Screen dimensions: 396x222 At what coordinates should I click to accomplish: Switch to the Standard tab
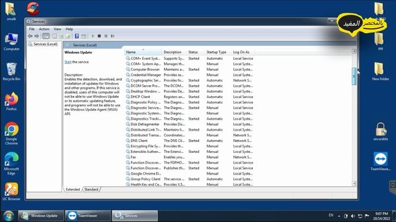tap(91, 189)
